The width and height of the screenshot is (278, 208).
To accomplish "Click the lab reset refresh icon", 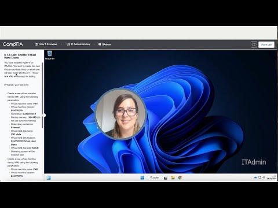I will (x=254, y=44).
